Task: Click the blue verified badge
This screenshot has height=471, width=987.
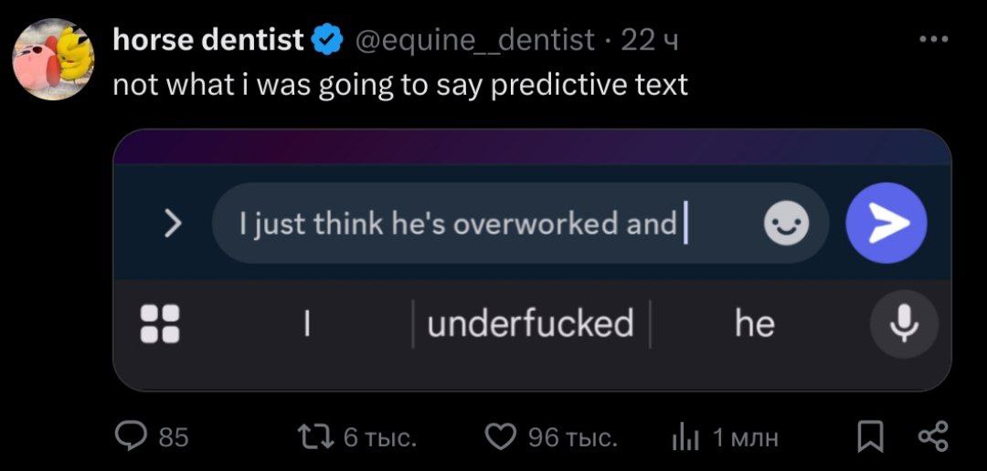Action: click(x=327, y=40)
